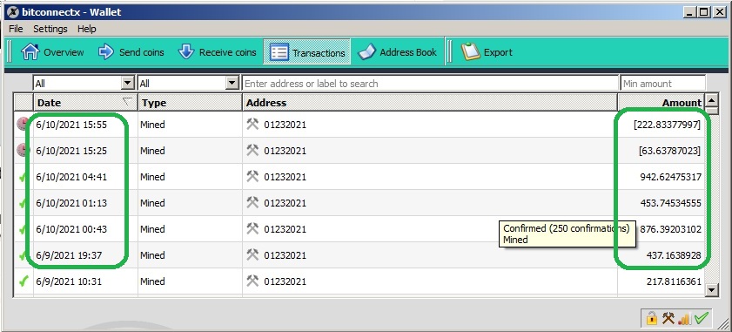Select date 6/9/2021 10:31
This screenshot has width=732, height=332.
pos(69,282)
